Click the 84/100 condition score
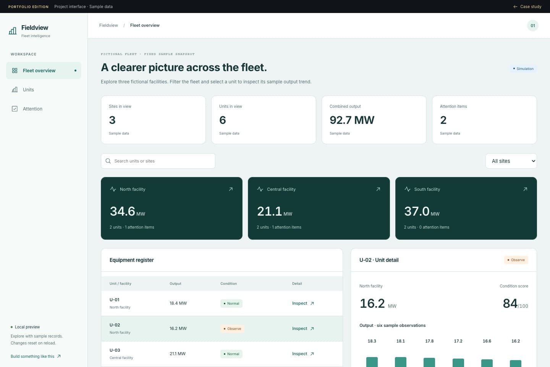550x367 pixels. [x=515, y=304]
